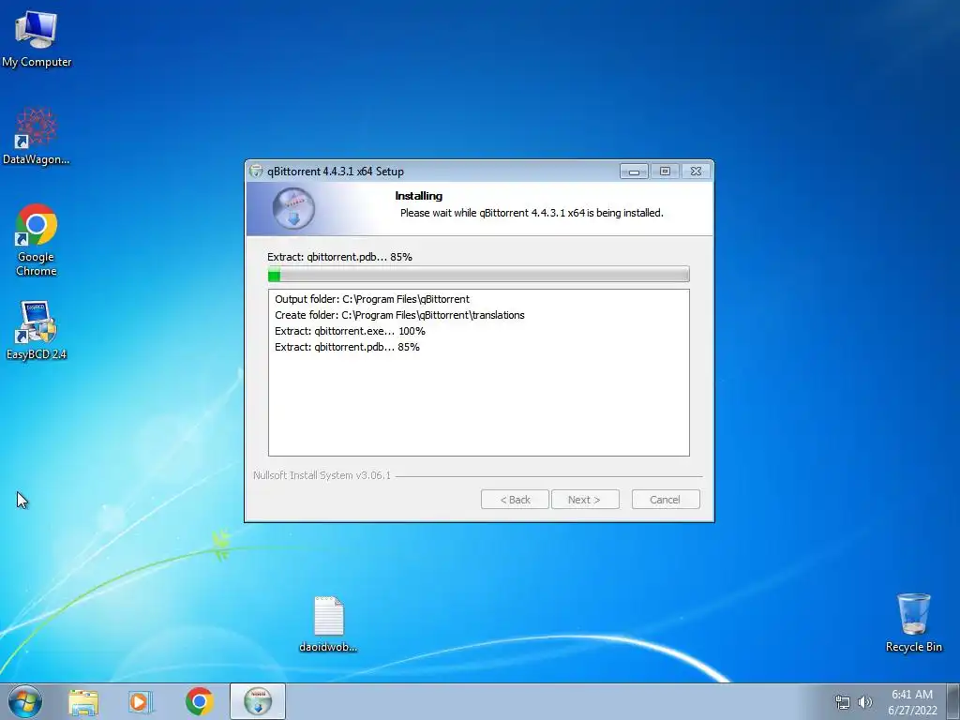960x720 pixels.
Task: Click the greyed-out Next button
Action: click(585, 500)
